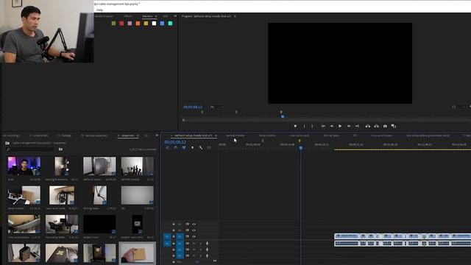Toggle insert sequences as nests icon
The height and width of the screenshot is (265, 471).
[167, 147]
